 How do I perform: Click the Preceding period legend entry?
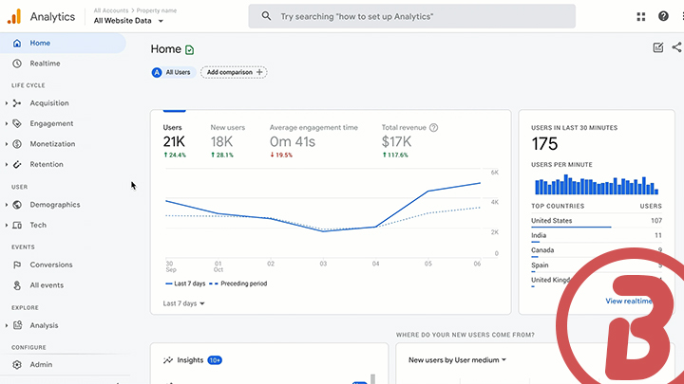tap(238, 283)
